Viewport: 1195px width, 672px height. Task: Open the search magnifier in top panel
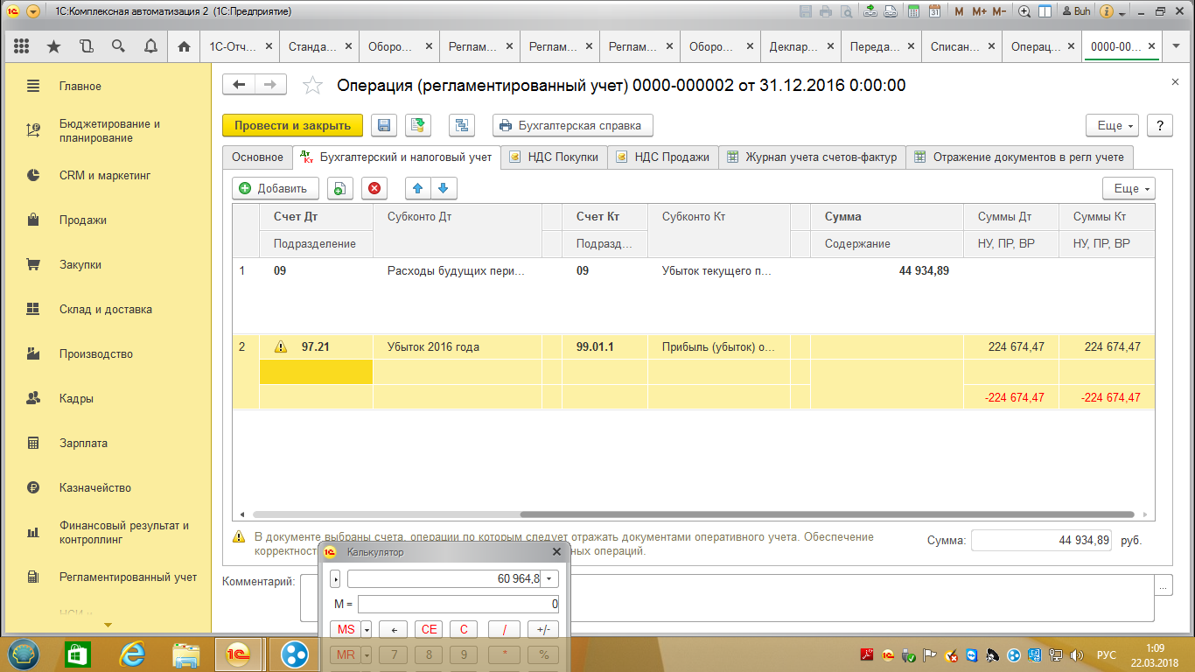click(x=118, y=46)
